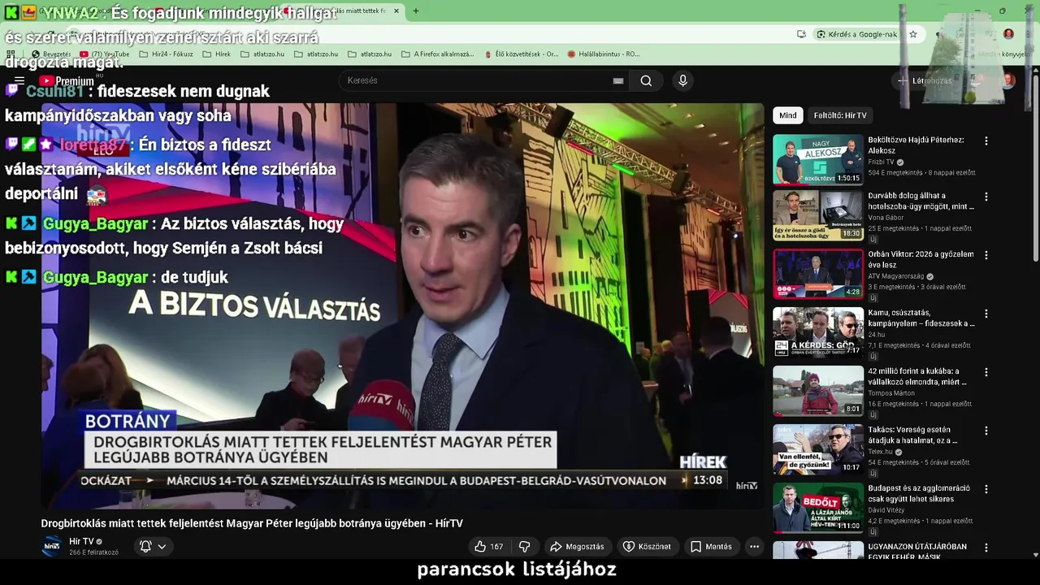This screenshot has height=585, width=1040.
Task: Pause the playing HírTV video in the player
Action: point(402,306)
